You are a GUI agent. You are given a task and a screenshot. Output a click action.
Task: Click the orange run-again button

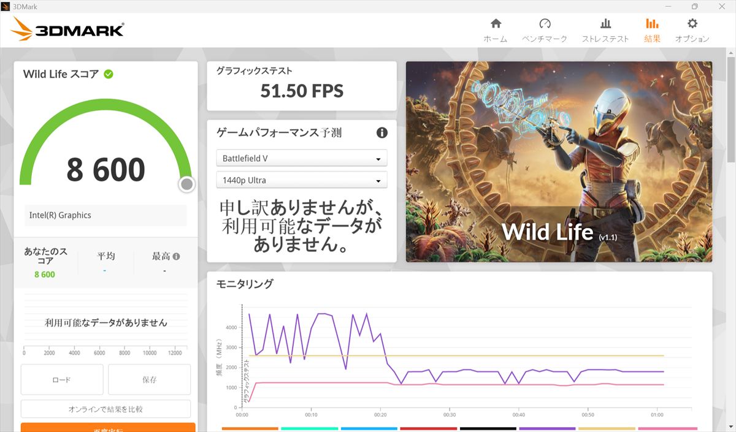click(108, 427)
